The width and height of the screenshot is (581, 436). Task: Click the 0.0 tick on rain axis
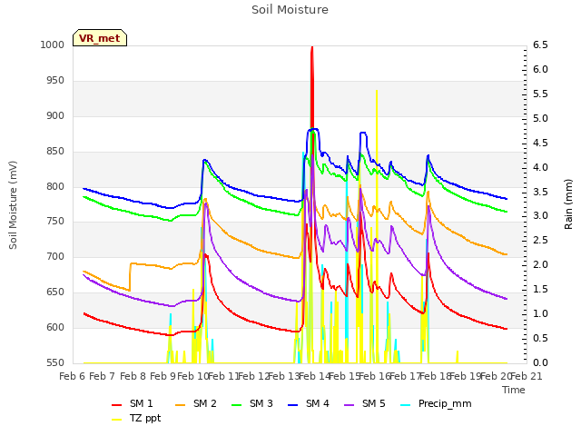point(540,362)
